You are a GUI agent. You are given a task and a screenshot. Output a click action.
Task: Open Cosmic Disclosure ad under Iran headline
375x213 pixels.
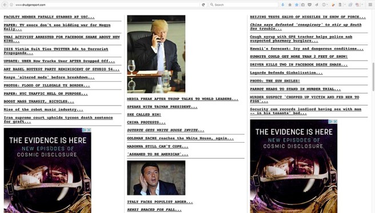[47, 171]
